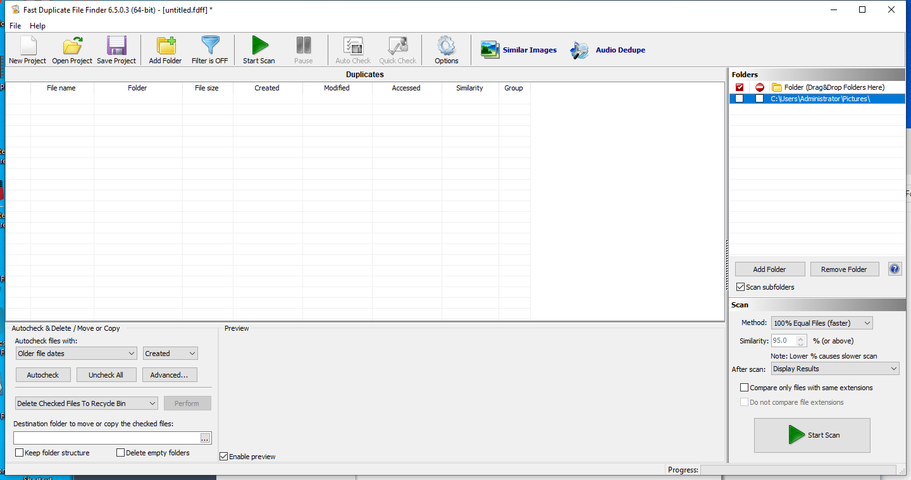Enable Compare only files with same extensions
The height and width of the screenshot is (480, 911).
tap(744, 388)
